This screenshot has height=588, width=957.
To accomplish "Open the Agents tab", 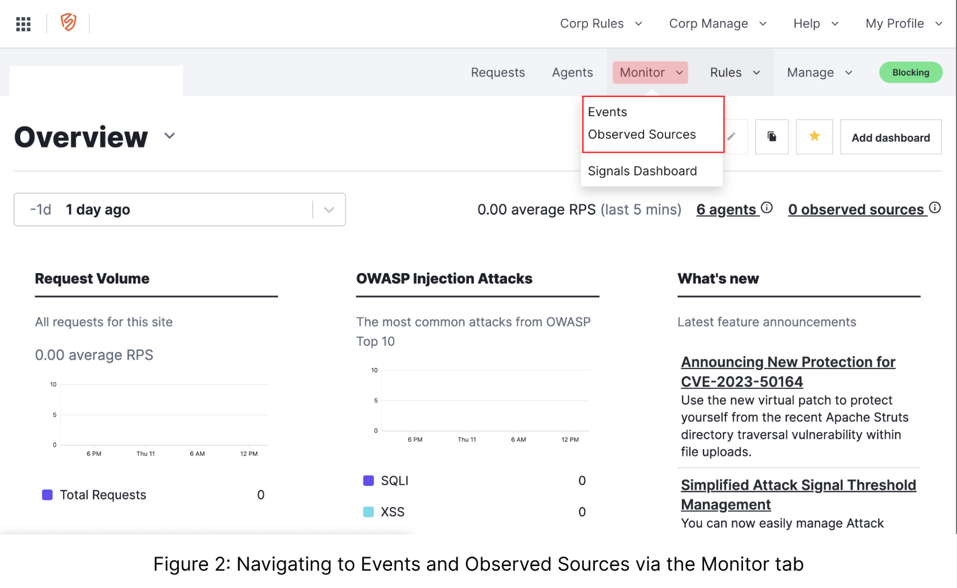I will [572, 73].
